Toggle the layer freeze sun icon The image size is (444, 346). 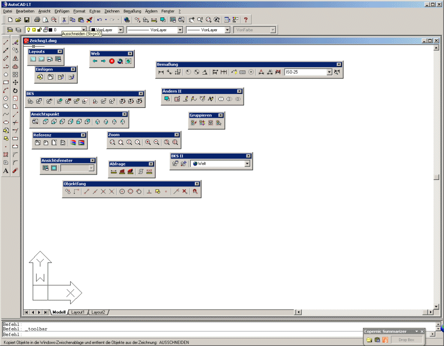(x=34, y=30)
